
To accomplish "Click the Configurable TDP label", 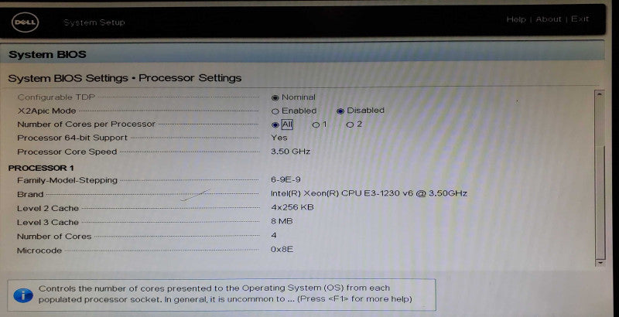I will [56, 97].
